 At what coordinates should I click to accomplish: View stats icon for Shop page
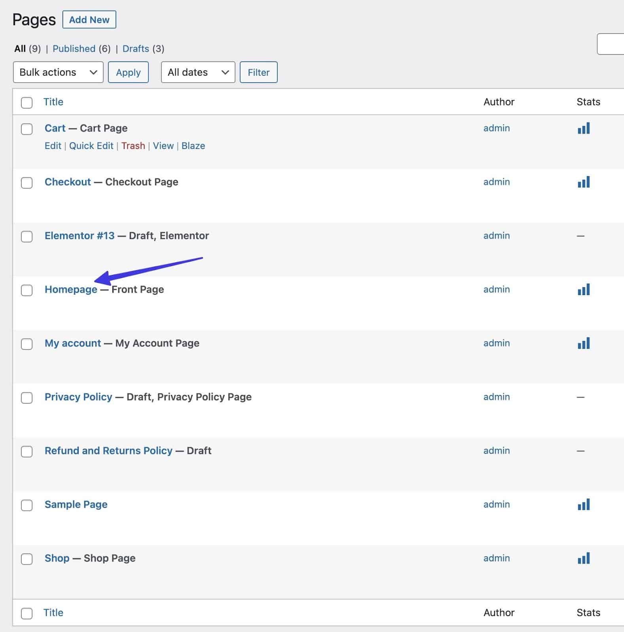click(x=583, y=558)
